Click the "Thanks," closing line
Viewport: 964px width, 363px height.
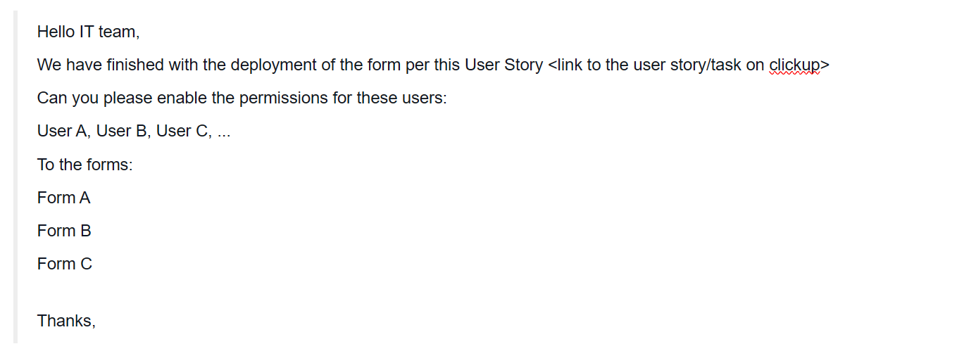65,321
